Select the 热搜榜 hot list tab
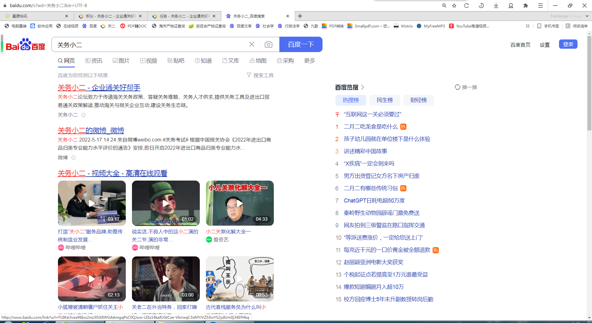The height and width of the screenshot is (323, 592). coord(351,100)
